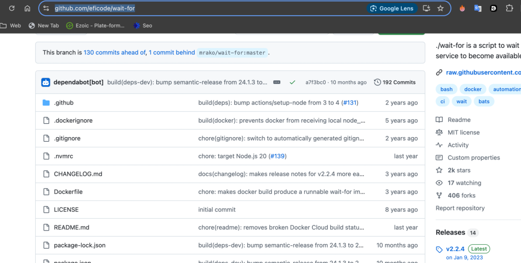Expand the commit message ellipsis button
Image resolution: width=521 pixels, height=263 pixels.
tap(277, 82)
